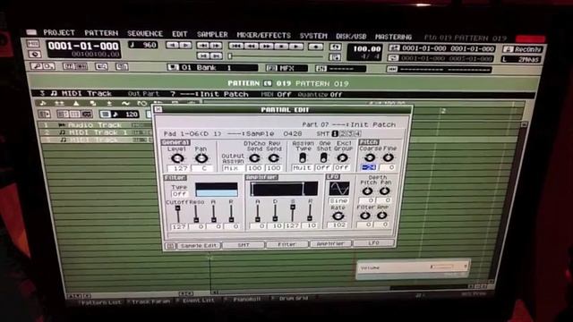Click the Dly/Cho Send knob
This screenshot has width=573, height=322.
254,157
